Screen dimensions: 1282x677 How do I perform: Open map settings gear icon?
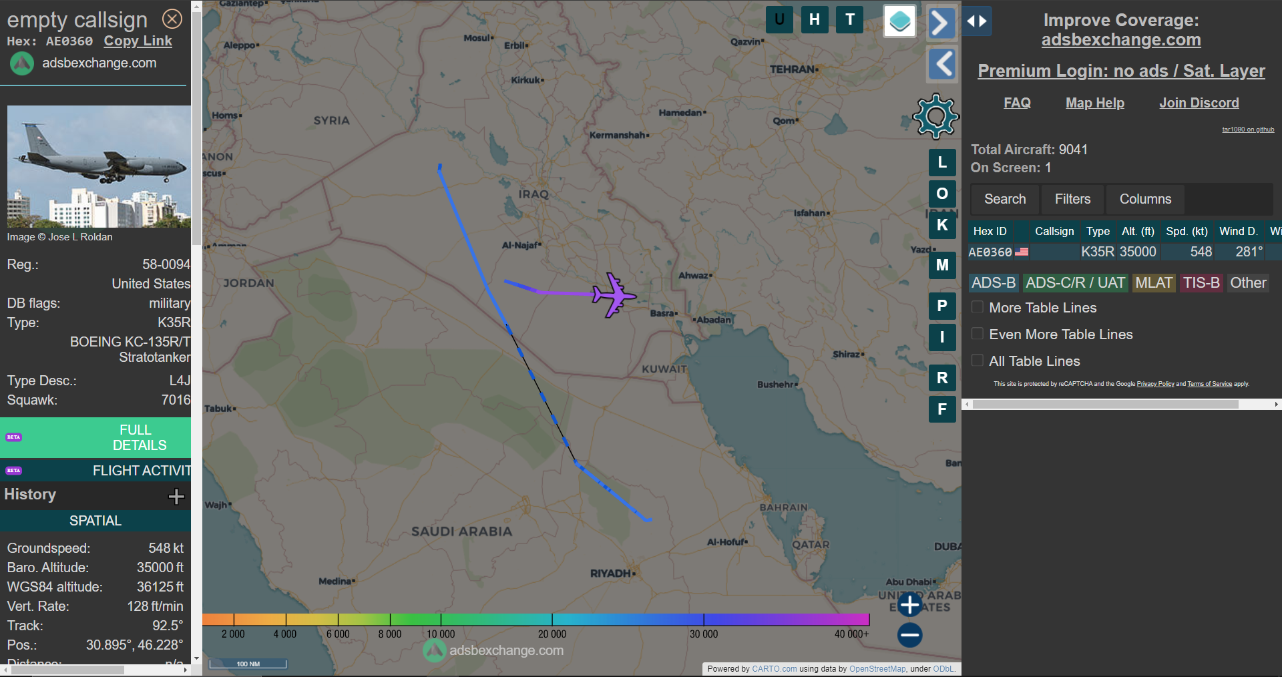pyautogui.click(x=935, y=116)
